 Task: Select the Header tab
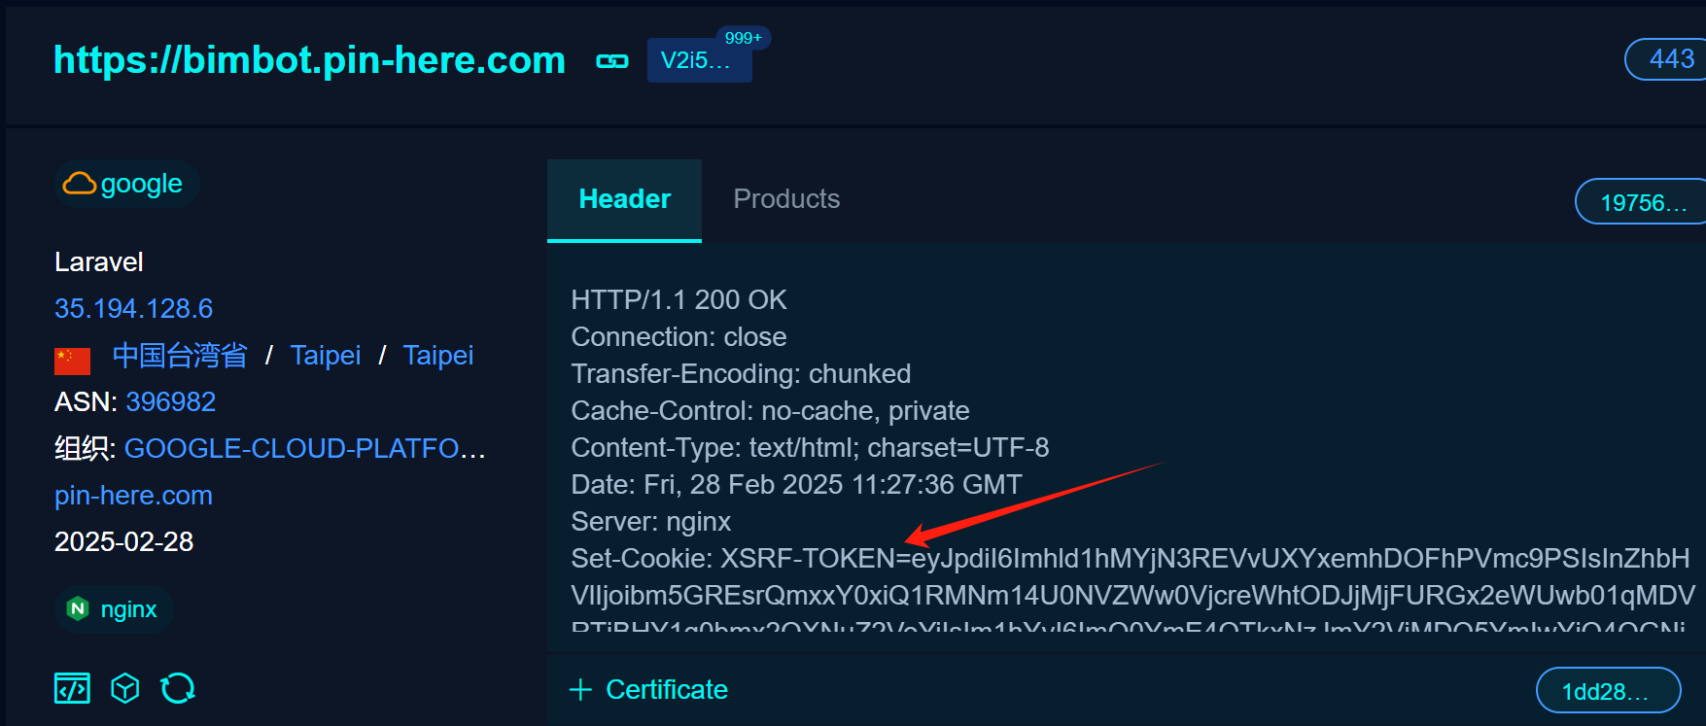coord(624,199)
